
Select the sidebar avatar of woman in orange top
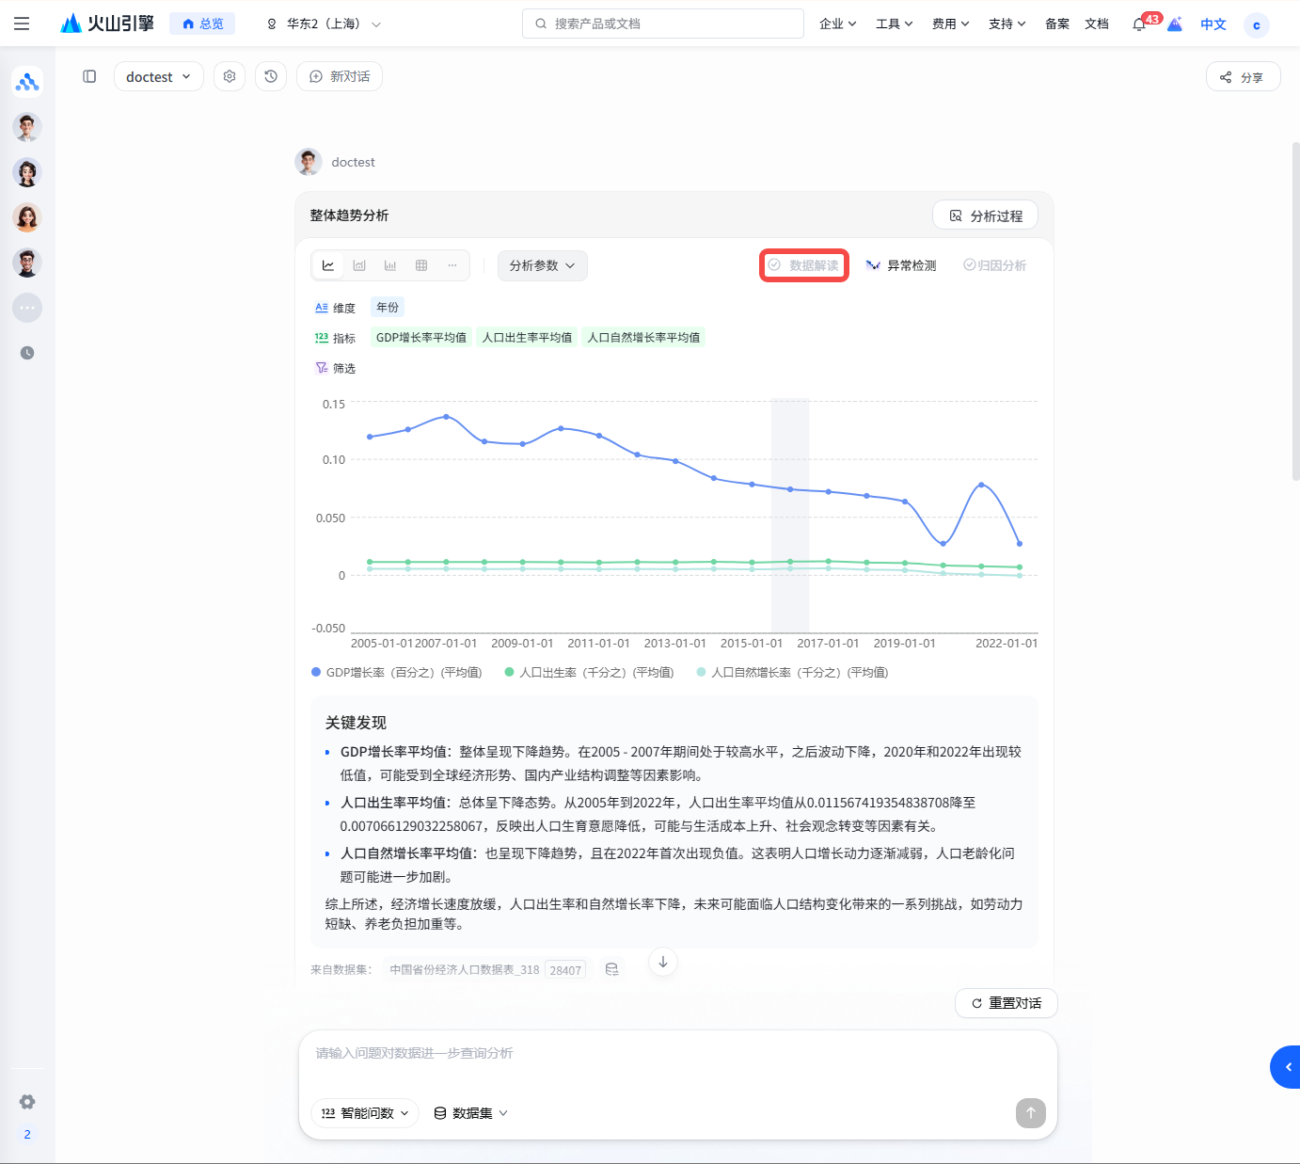point(27,217)
